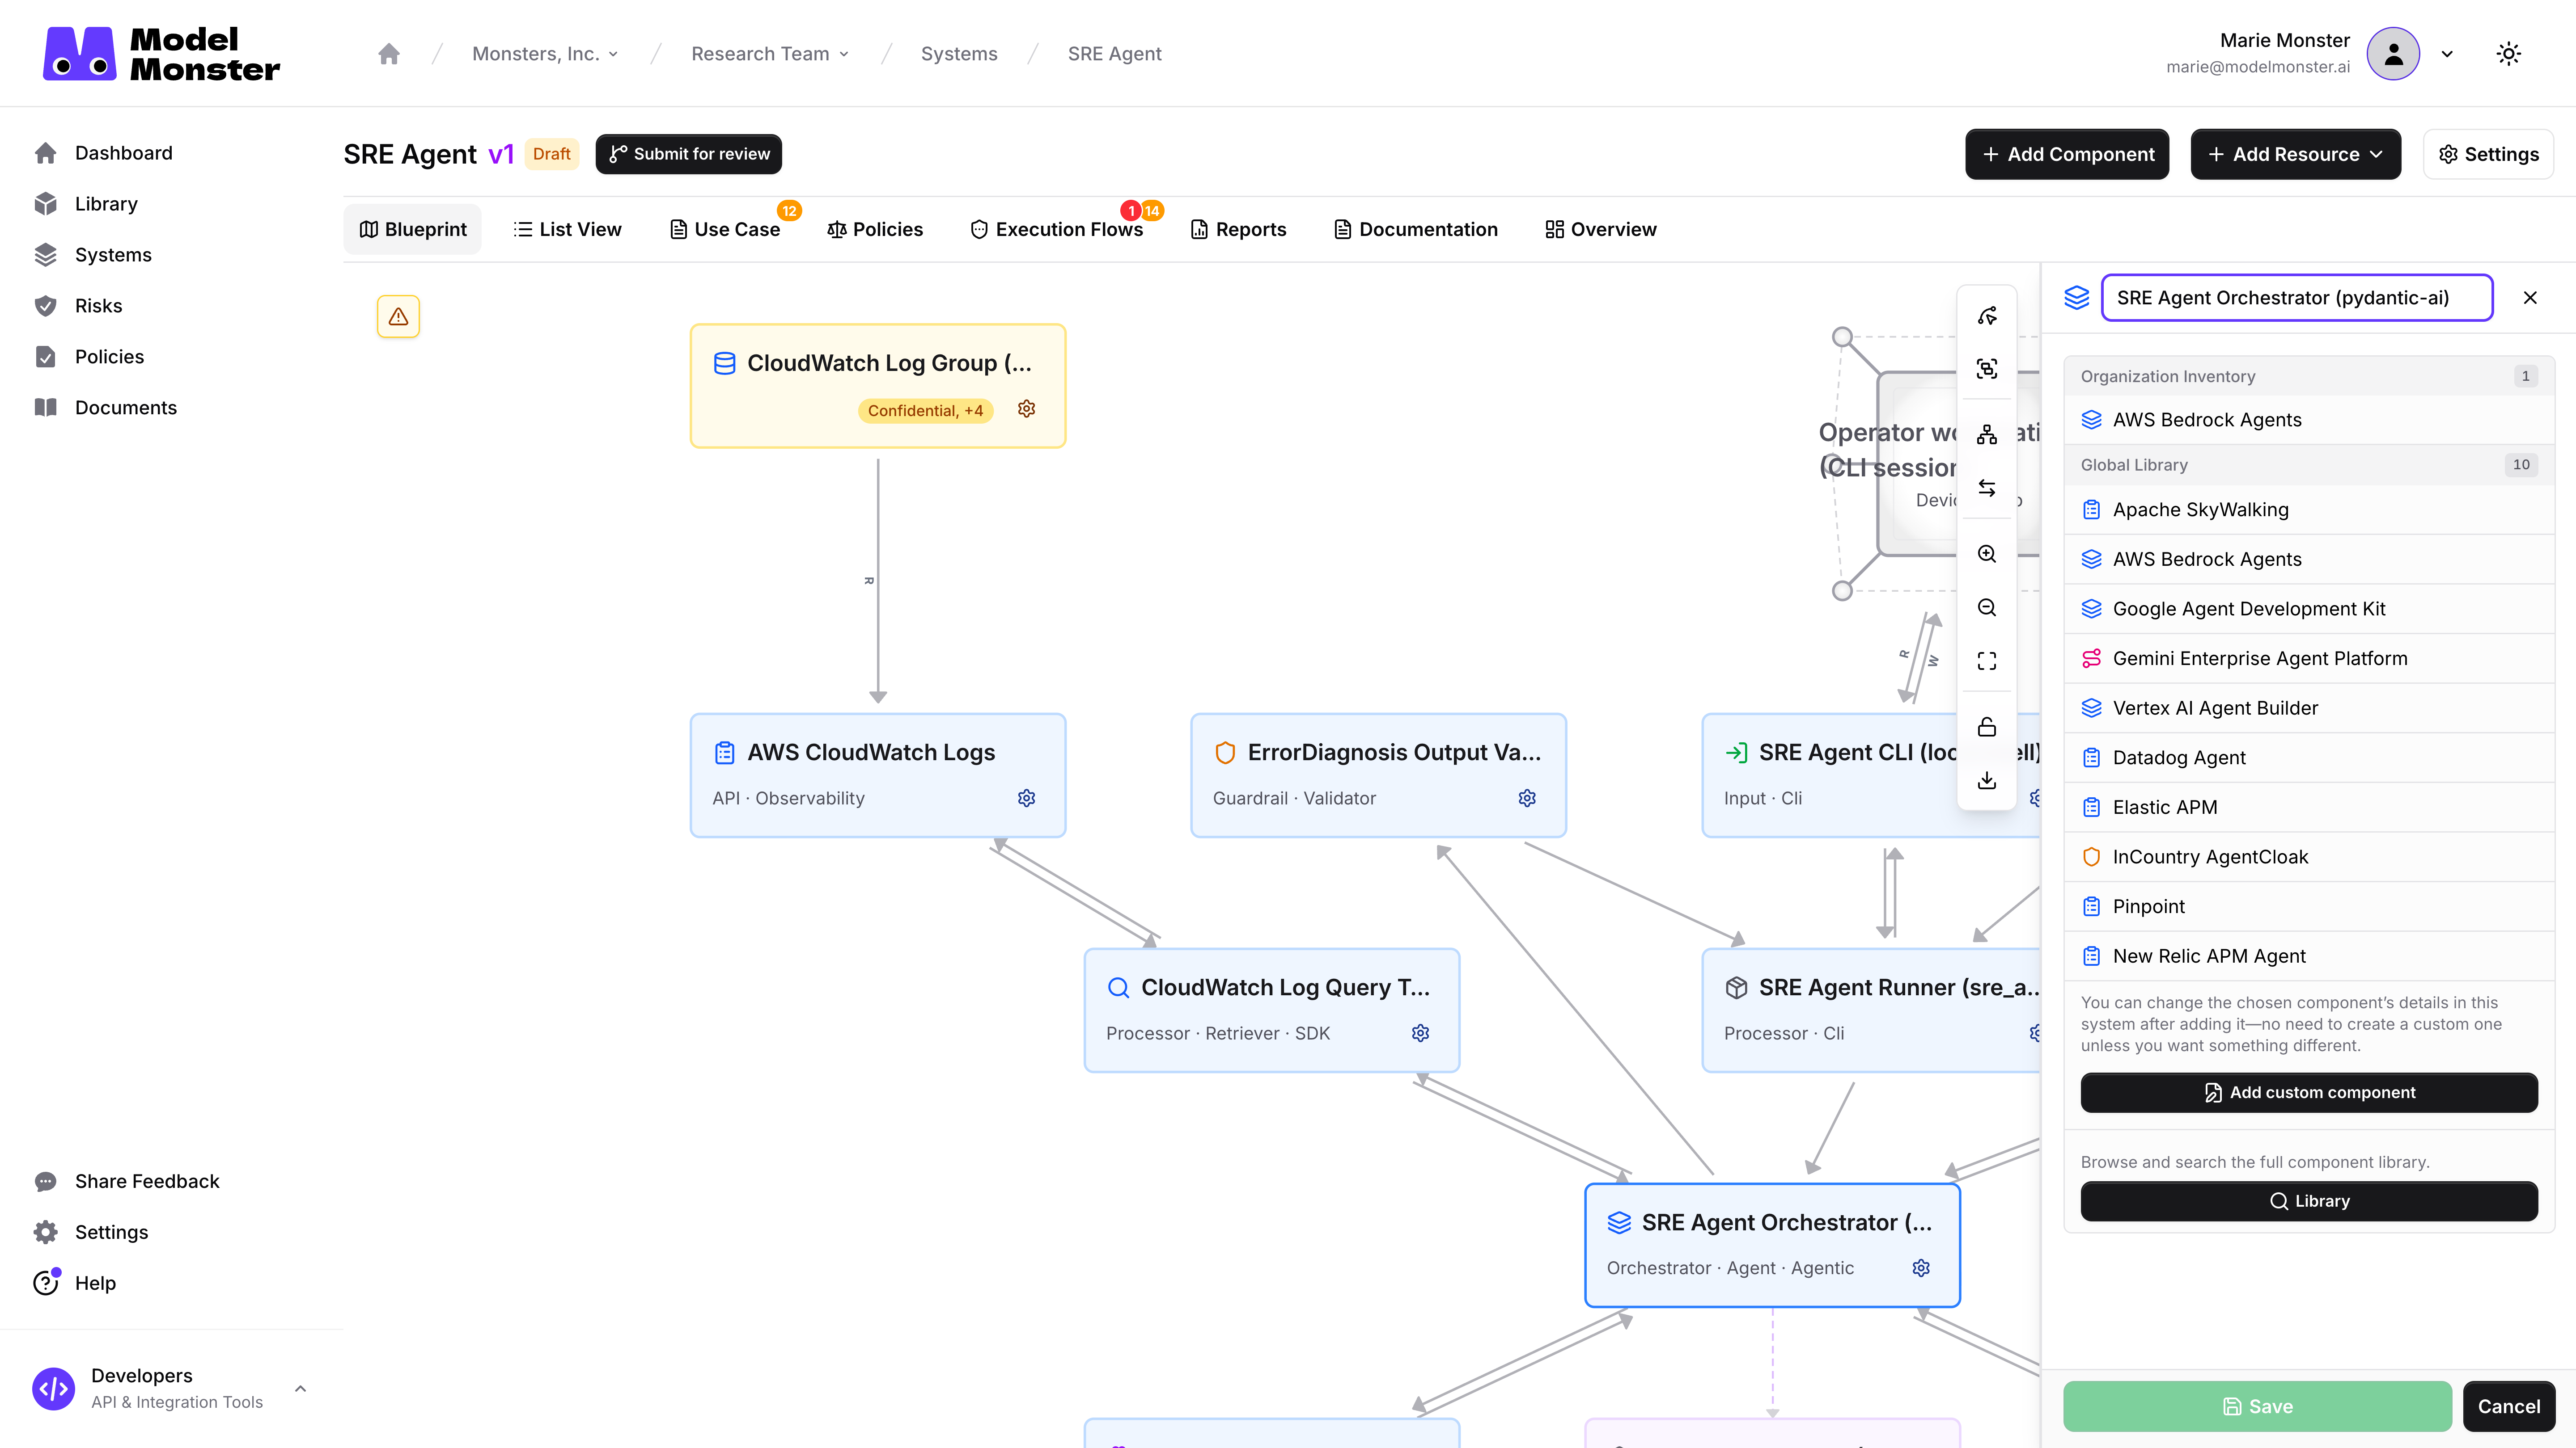This screenshot has width=2576, height=1448.
Task: Close the component side panel
Action: [x=2530, y=298]
